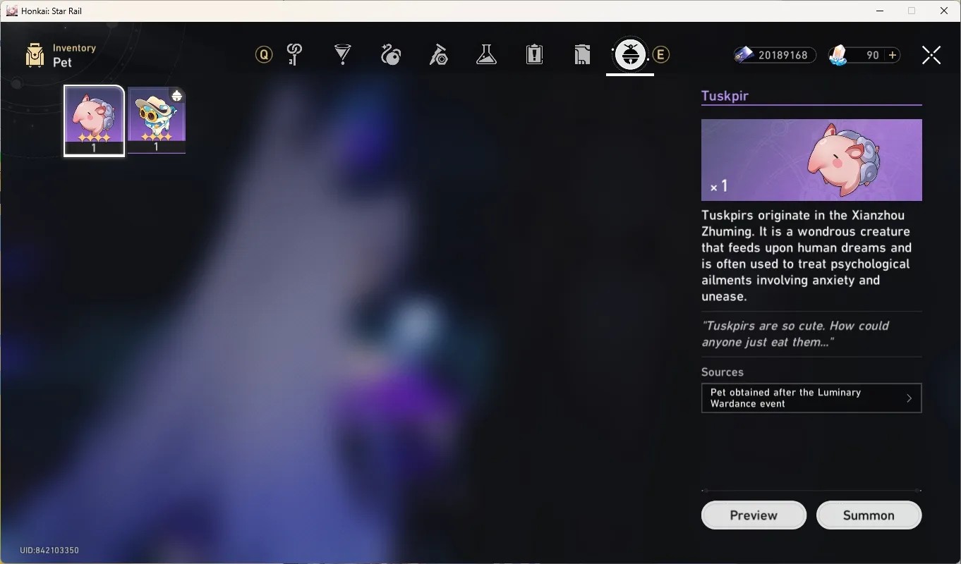Open the key-shaped inventory tab
The height and width of the screenshot is (564, 961).
pos(295,54)
